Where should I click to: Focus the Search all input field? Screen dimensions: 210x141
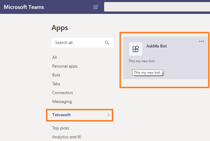tap(82, 43)
